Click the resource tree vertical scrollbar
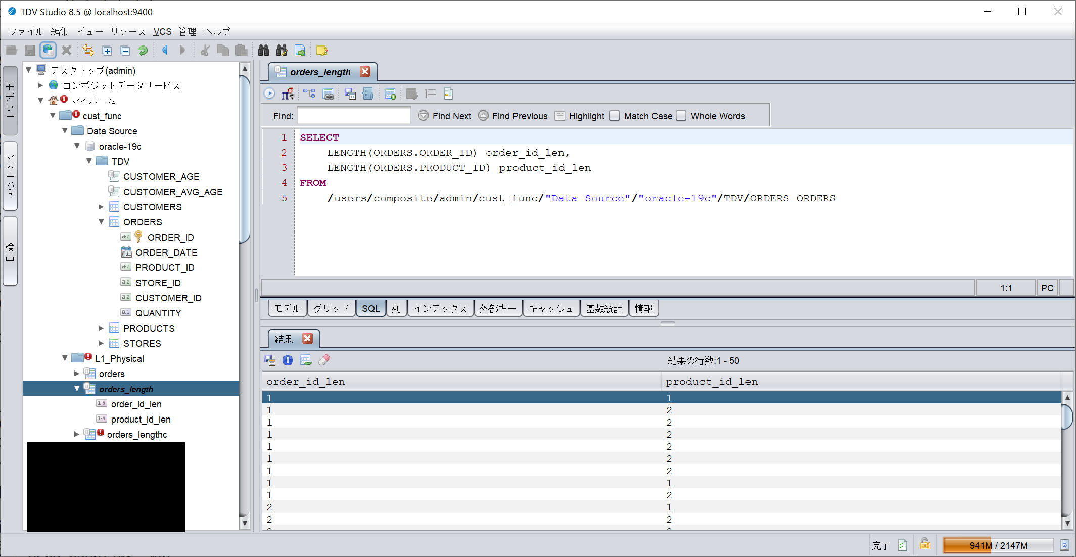The height and width of the screenshot is (557, 1076). (245, 296)
